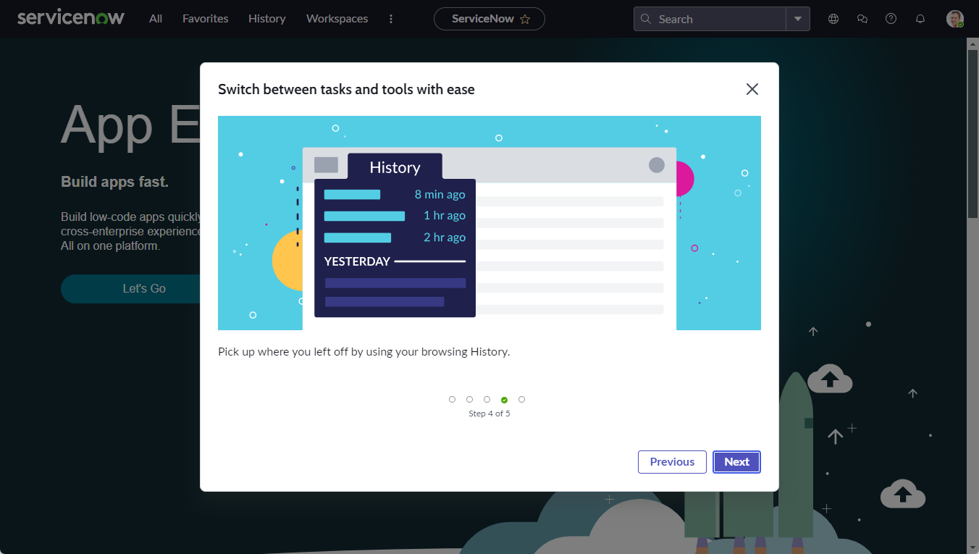Open the globe scope picker

[x=833, y=19]
